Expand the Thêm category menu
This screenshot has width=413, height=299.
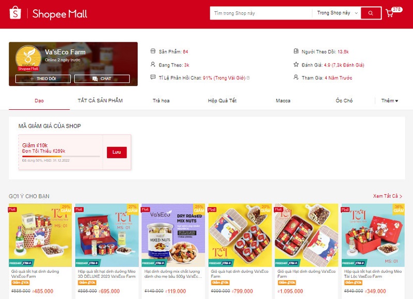[390, 101]
